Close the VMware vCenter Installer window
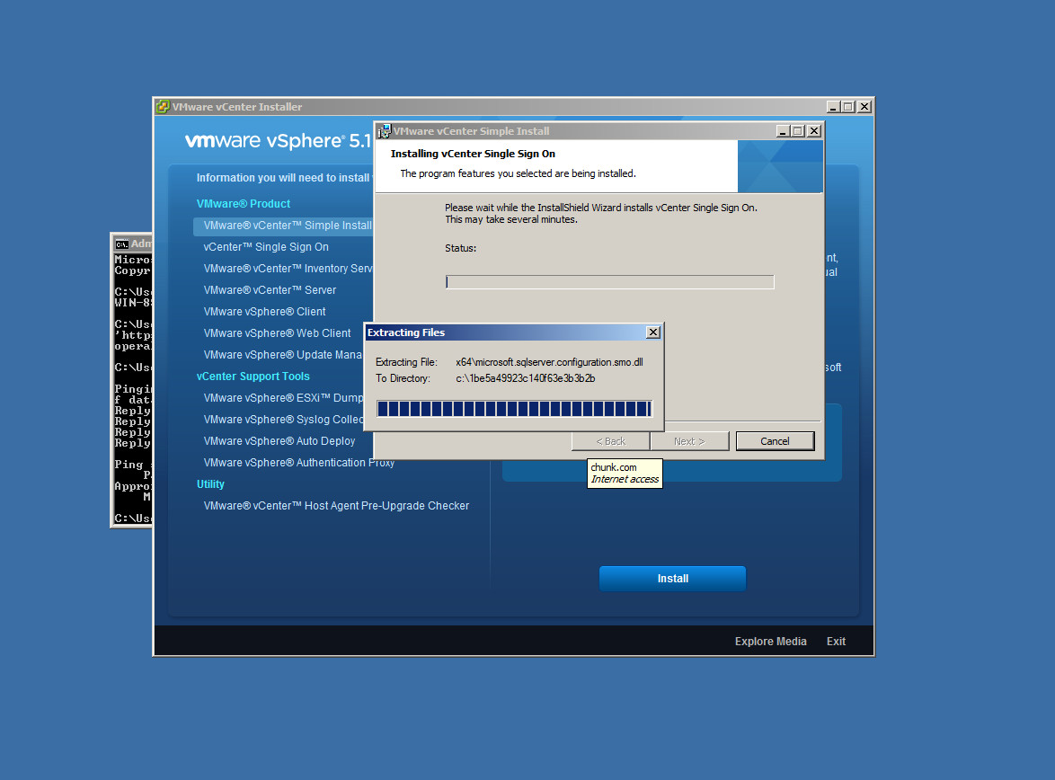The height and width of the screenshot is (780, 1055). [864, 107]
